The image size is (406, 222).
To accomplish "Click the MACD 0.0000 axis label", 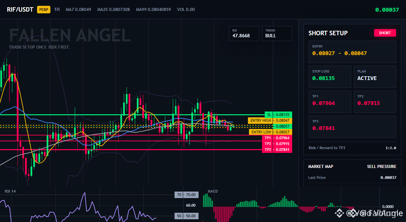I will (x=388, y=207).
